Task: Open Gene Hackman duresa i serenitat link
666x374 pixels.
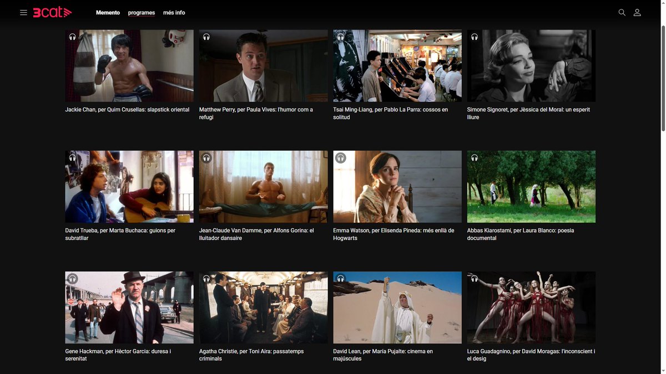Action: coord(118,355)
